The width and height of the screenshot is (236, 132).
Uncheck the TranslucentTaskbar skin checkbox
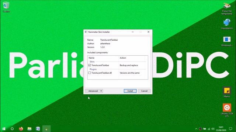pyautogui.click(x=89, y=65)
